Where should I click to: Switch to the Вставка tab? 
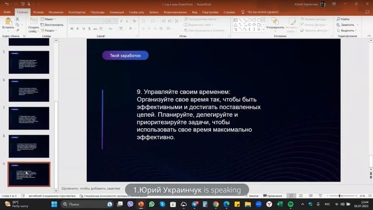tap(38, 12)
